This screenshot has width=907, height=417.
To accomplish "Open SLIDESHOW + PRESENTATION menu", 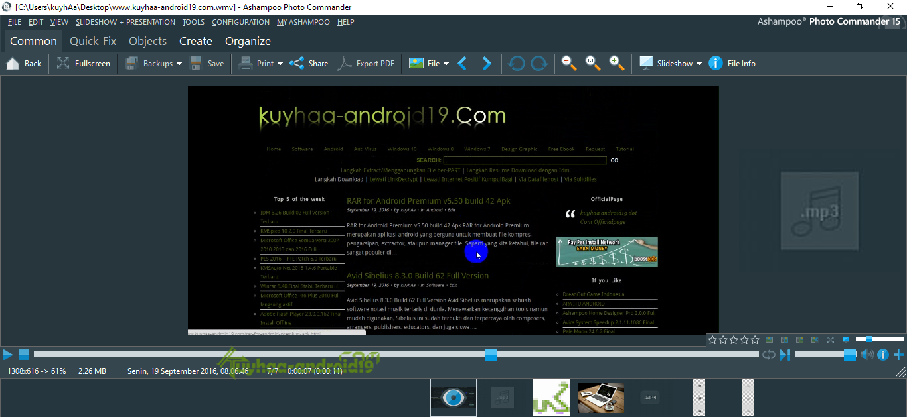I will pos(125,22).
